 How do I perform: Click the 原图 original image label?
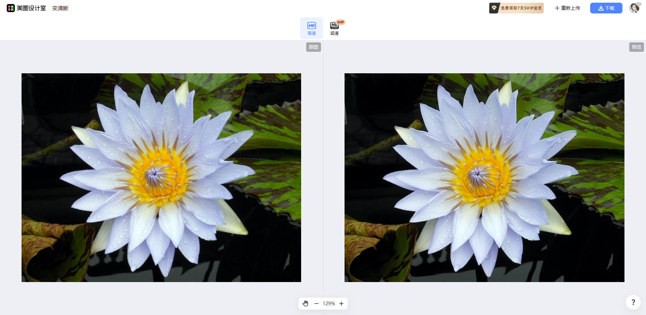314,47
